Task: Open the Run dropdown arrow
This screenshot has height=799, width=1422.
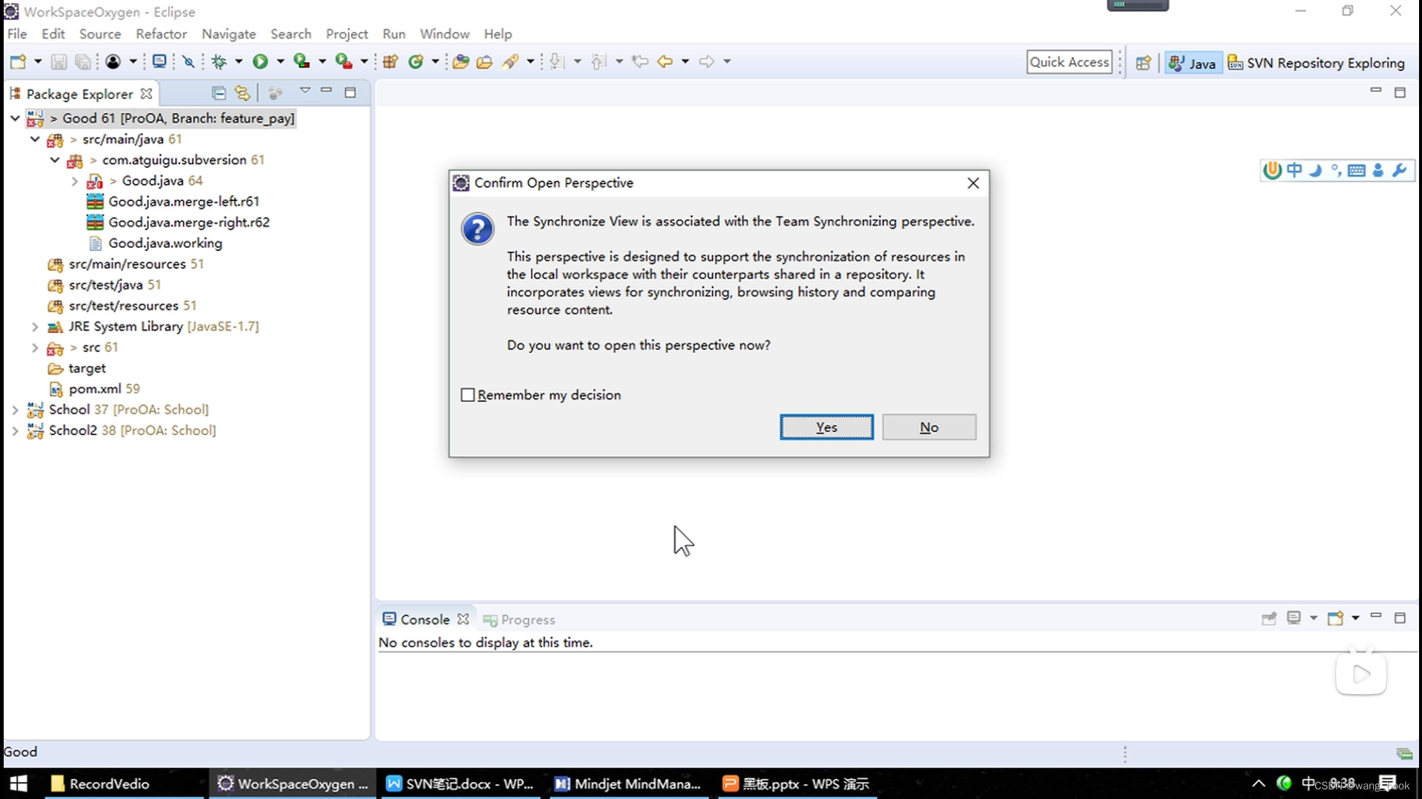Action: (280, 61)
